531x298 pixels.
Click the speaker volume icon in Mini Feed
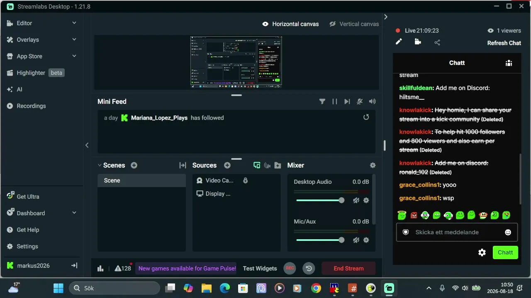(x=373, y=101)
